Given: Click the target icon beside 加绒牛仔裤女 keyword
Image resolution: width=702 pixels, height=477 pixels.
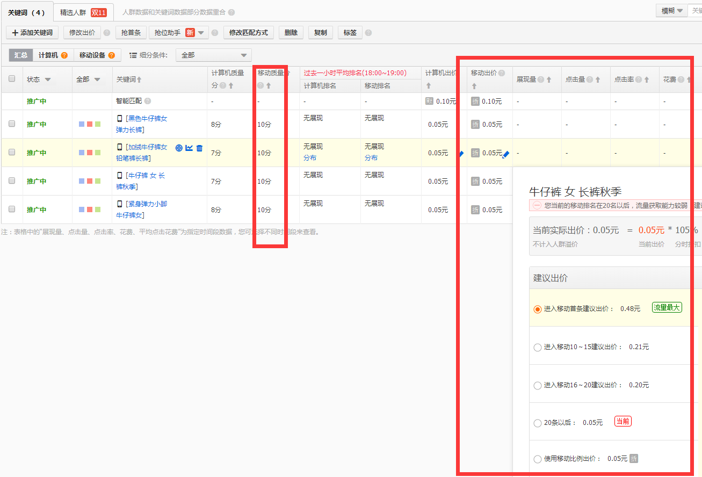Looking at the screenshot, I should [179, 148].
